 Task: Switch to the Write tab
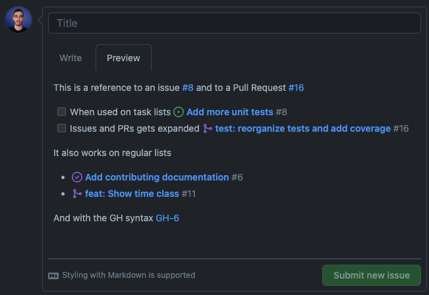(71, 58)
